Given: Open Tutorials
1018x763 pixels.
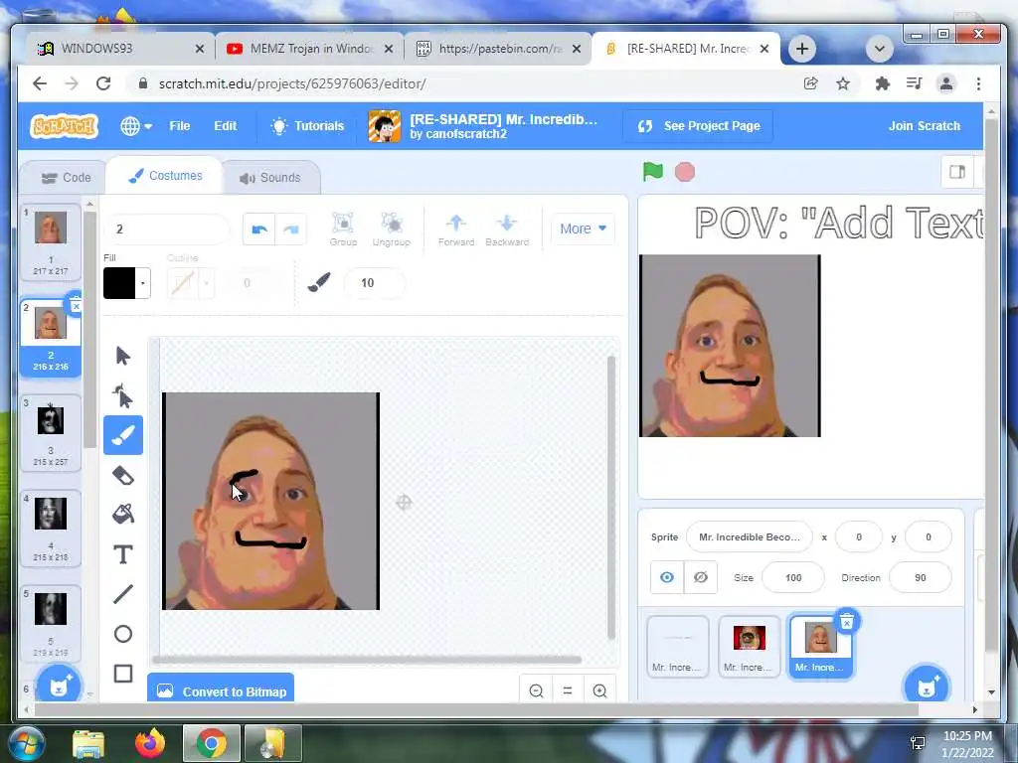Looking at the screenshot, I should point(308,126).
